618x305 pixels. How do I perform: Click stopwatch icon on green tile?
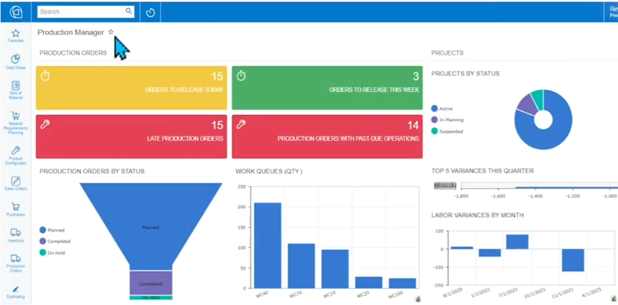click(241, 76)
